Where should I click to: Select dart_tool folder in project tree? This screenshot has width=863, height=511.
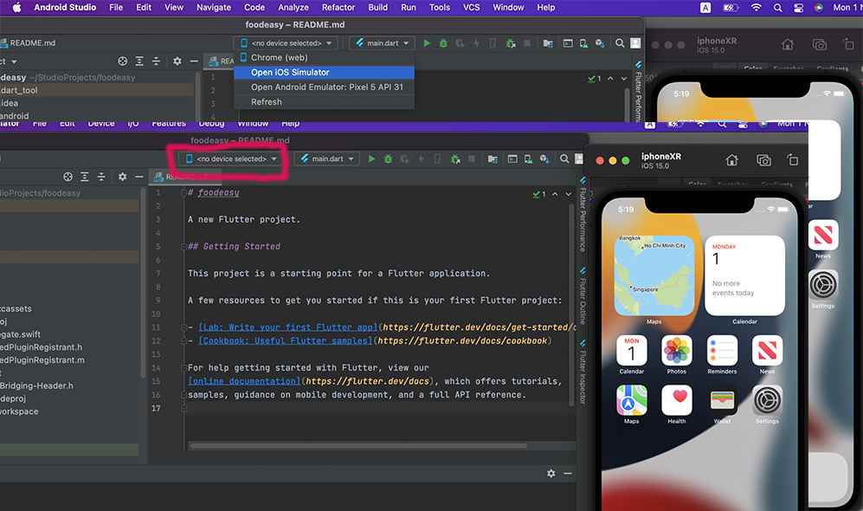19,90
